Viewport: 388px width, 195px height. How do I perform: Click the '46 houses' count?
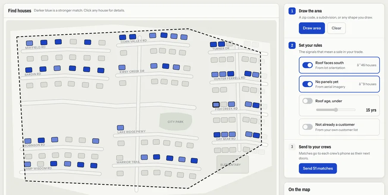tap(366, 65)
